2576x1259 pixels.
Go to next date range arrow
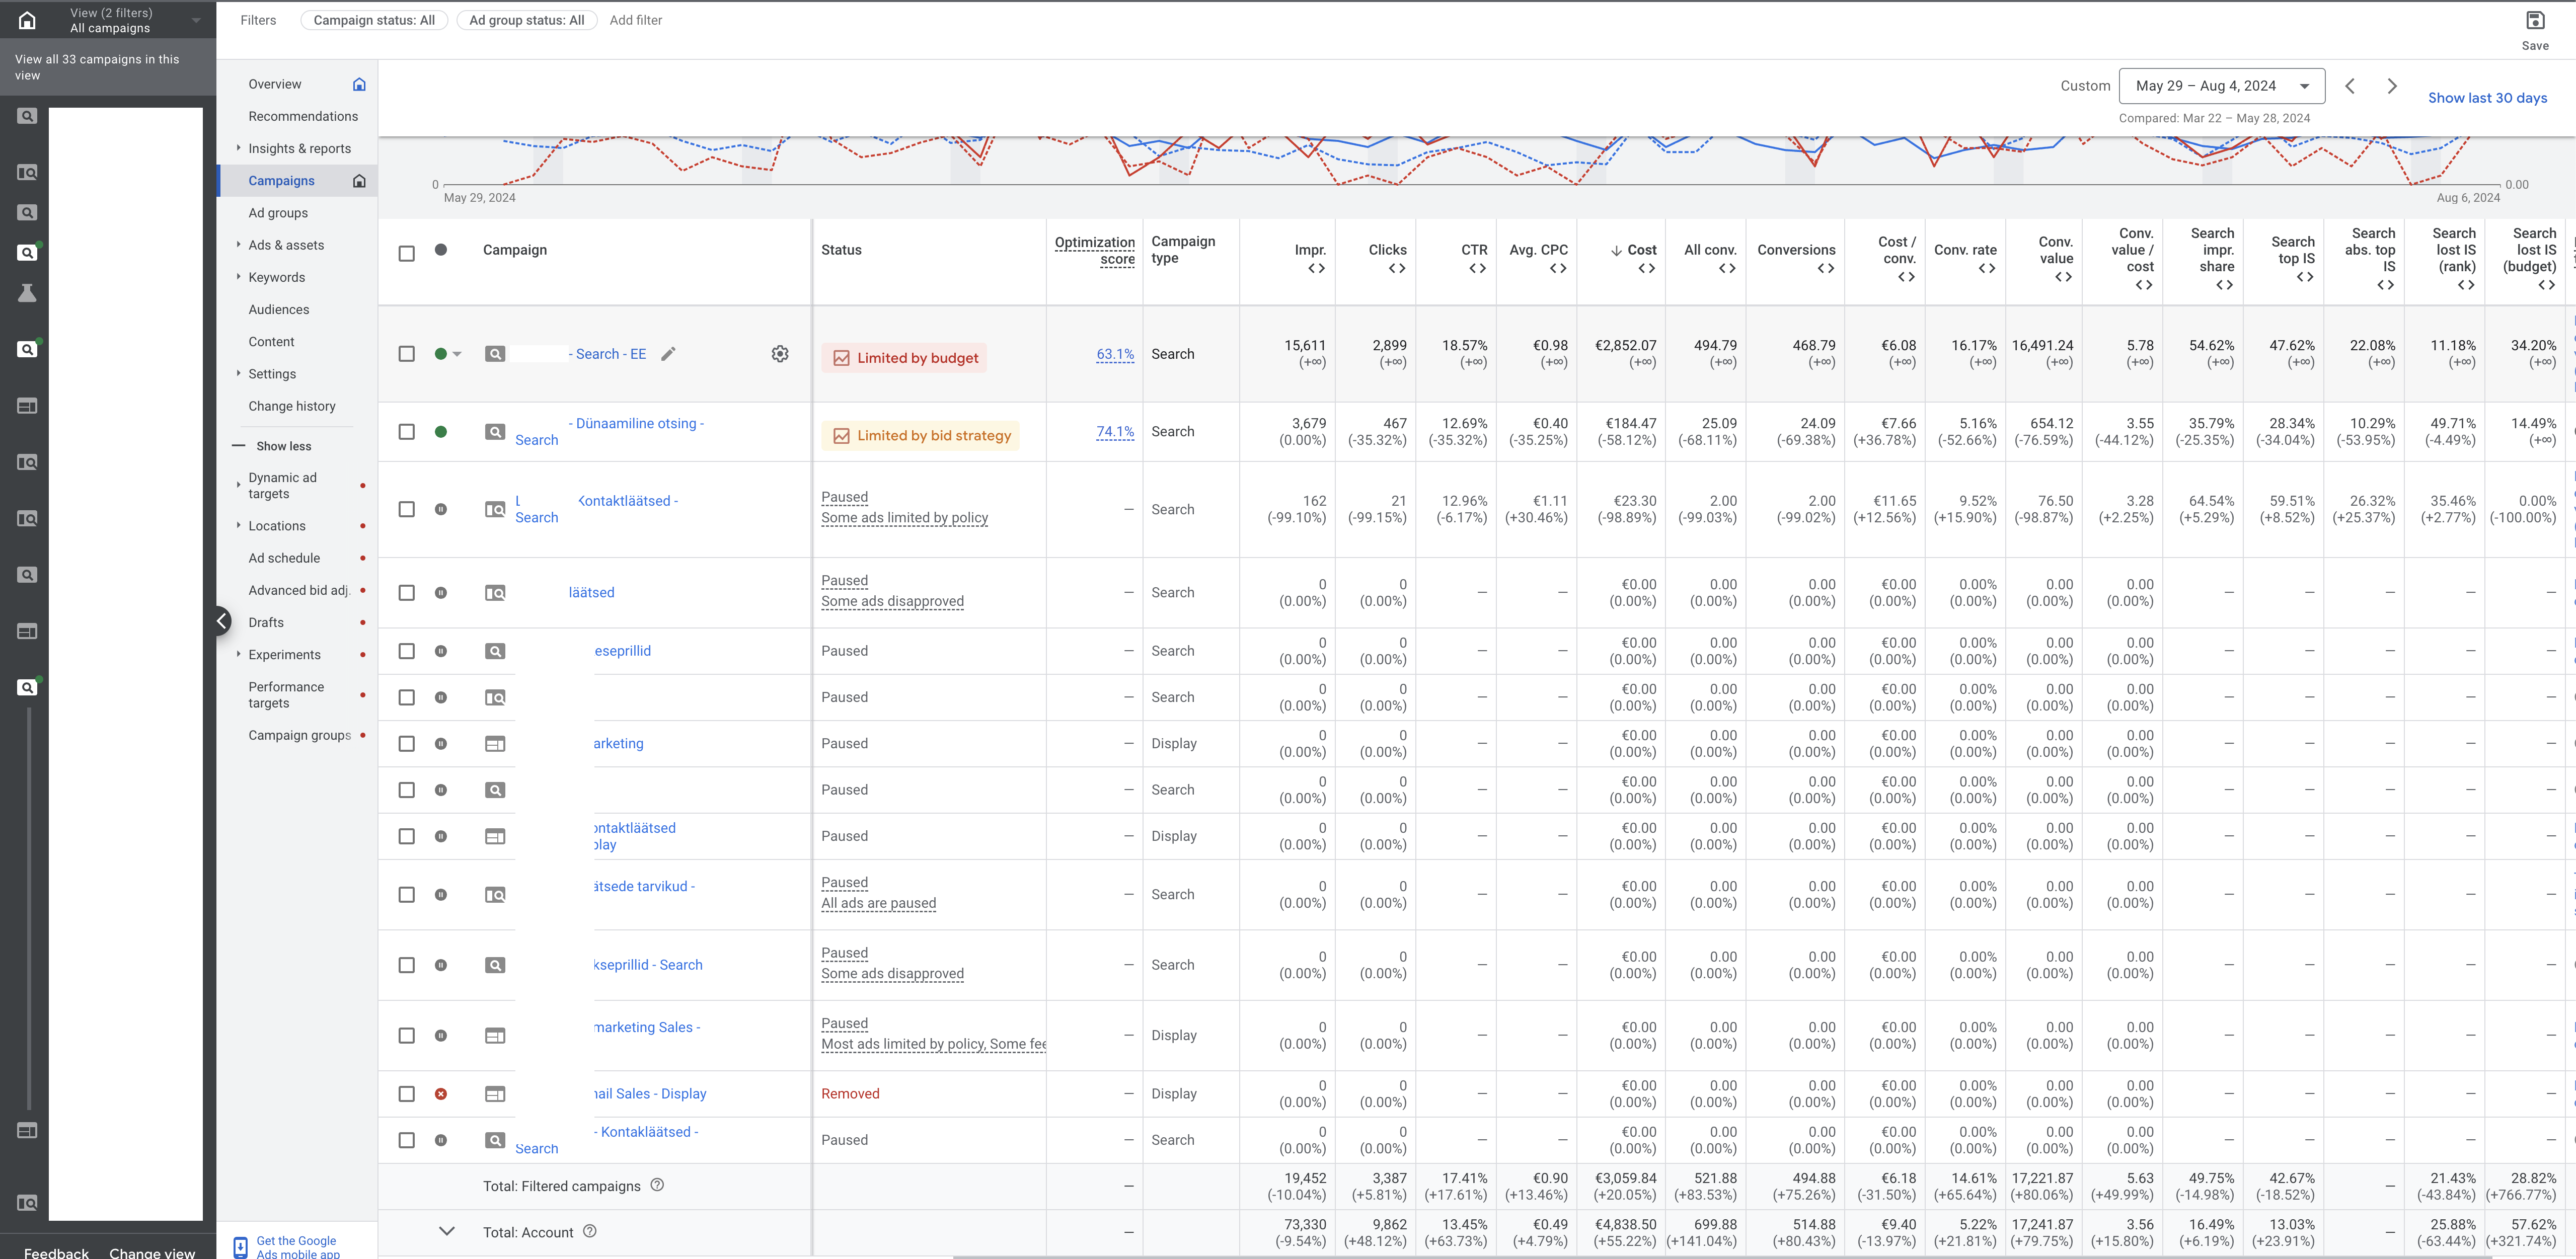coord(2392,86)
